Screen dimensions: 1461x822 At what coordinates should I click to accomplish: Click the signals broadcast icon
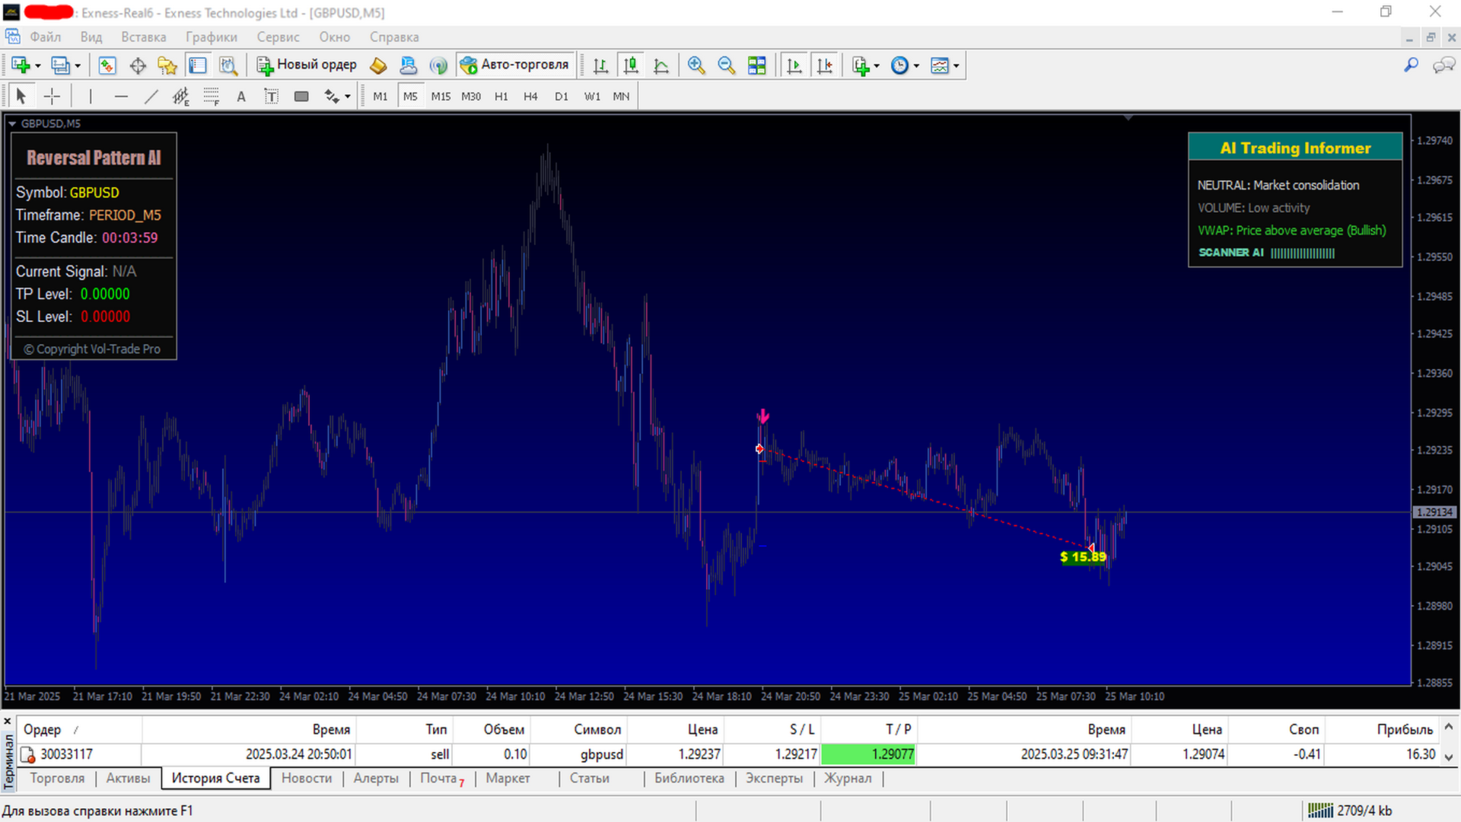(438, 65)
